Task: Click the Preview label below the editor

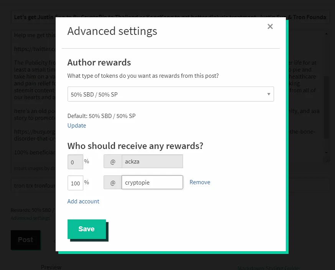Action: pyautogui.click(x=51, y=267)
